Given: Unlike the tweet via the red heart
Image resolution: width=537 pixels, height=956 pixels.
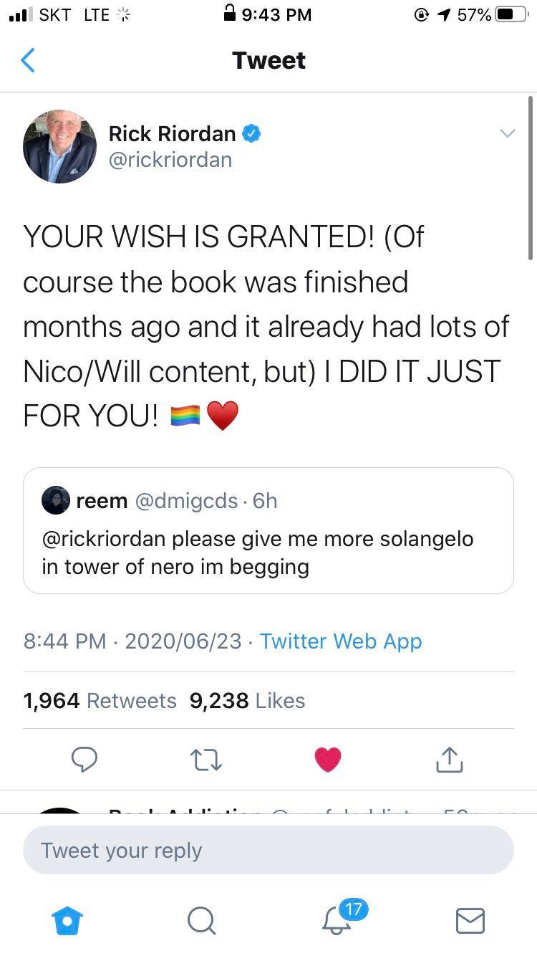Looking at the screenshot, I should tap(328, 760).
